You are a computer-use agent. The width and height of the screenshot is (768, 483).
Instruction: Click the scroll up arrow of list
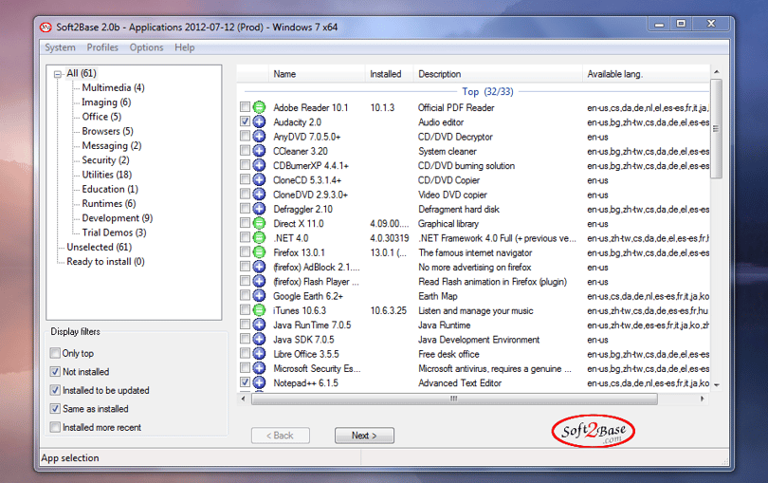(x=717, y=71)
